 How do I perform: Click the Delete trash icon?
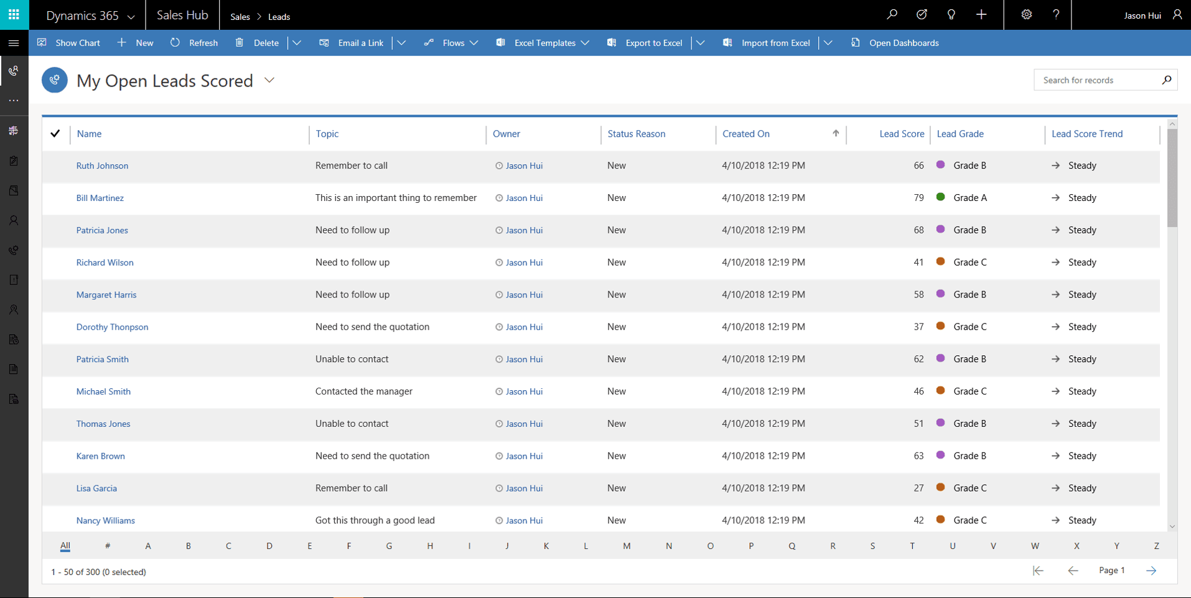pos(240,42)
